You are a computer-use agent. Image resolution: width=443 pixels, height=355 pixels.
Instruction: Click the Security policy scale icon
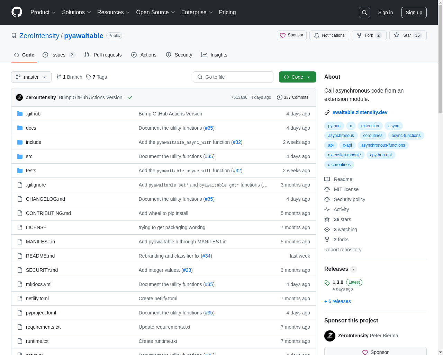[x=327, y=199]
